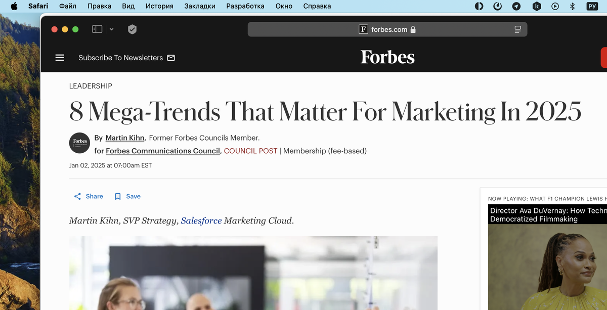The width and height of the screenshot is (607, 310).
Task: Open the Разработка menu
Action: pos(245,6)
